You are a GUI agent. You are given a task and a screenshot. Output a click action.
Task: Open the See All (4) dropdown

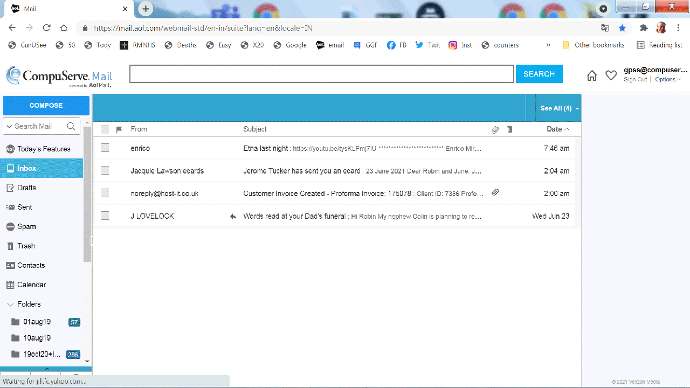tap(559, 108)
